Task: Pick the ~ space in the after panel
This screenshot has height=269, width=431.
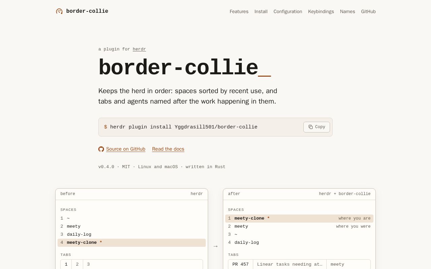Action: click(x=299, y=235)
